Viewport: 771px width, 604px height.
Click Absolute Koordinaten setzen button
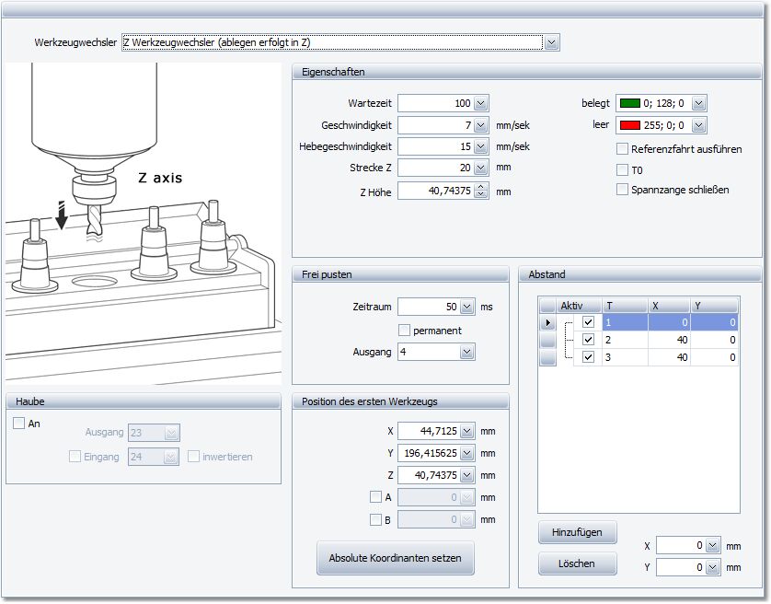tap(396, 558)
